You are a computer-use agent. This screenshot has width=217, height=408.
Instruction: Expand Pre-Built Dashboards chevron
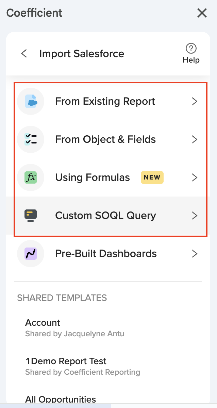click(x=195, y=254)
